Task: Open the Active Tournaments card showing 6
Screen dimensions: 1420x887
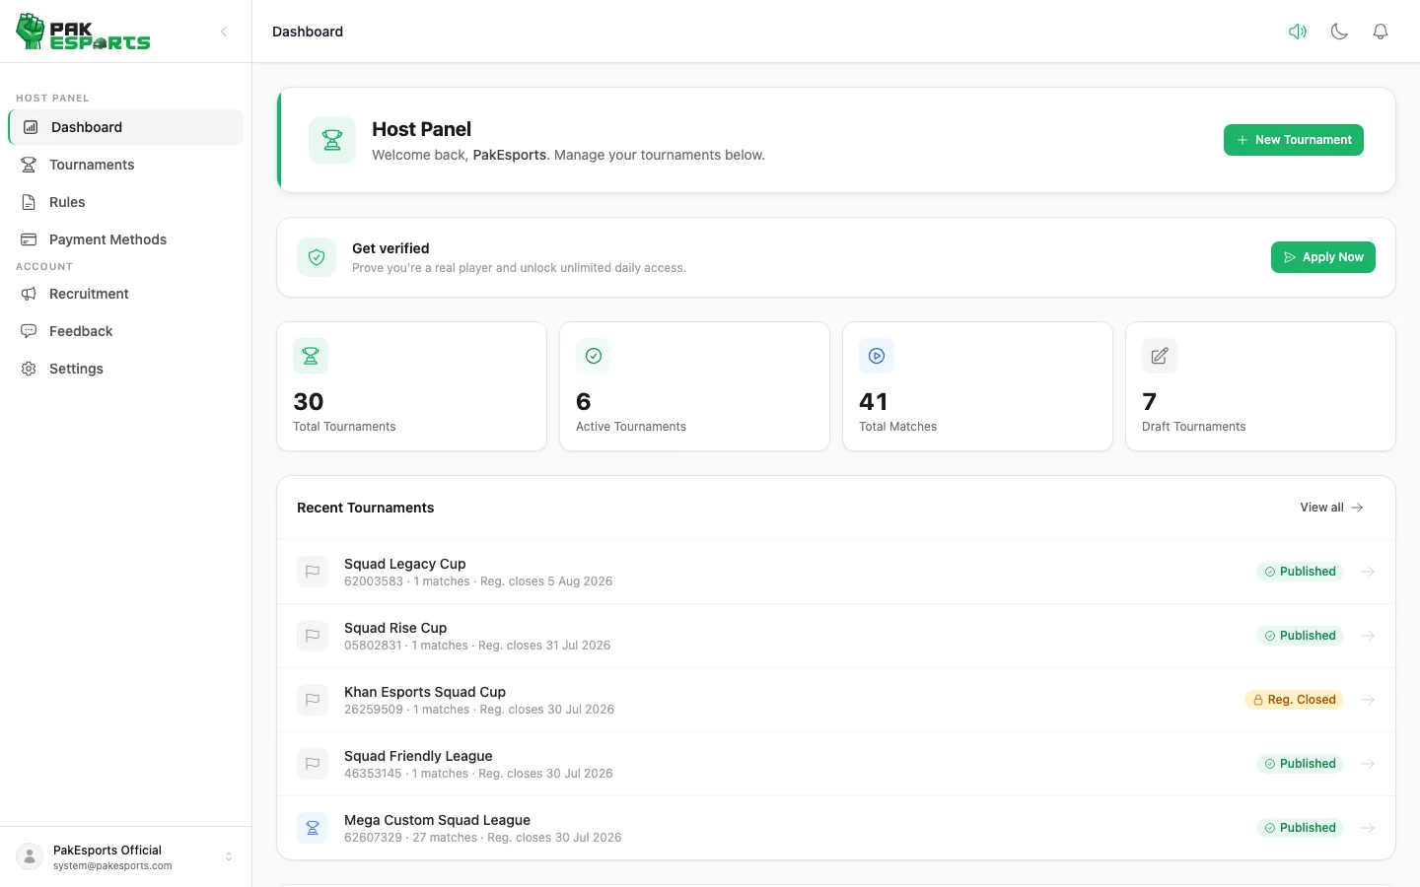Action: [x=694, y=386]
